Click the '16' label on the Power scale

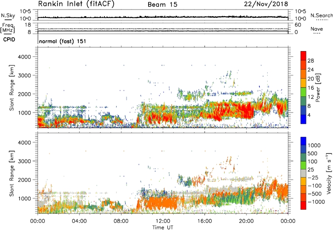point(311,88)
